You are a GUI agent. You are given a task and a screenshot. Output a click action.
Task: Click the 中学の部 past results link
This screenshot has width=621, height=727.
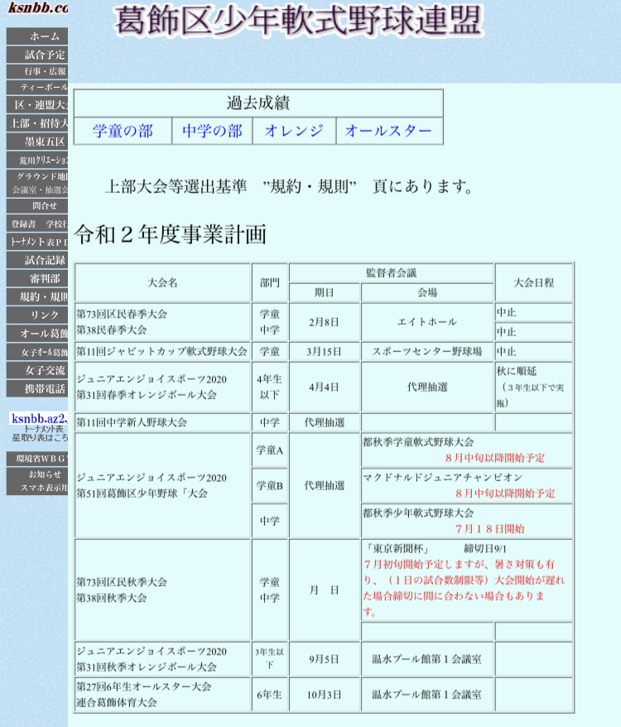pyautogui.click(x=212, y=131)
